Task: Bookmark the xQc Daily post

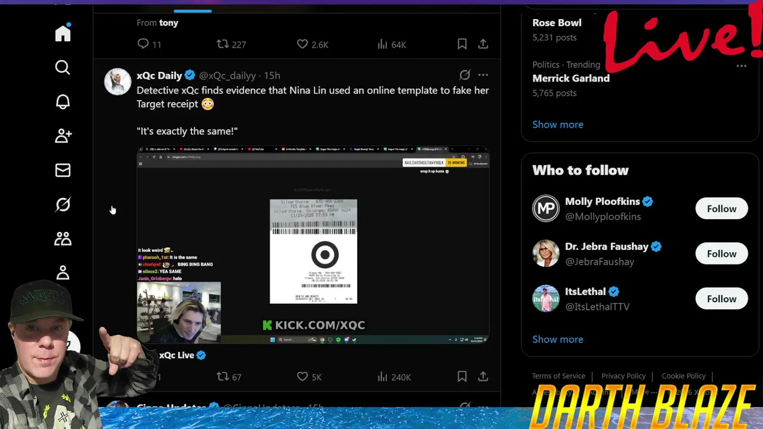Action: 462,377
